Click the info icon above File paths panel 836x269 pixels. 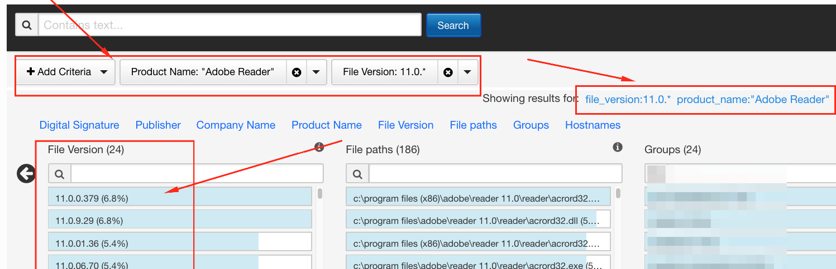point(617,148)
